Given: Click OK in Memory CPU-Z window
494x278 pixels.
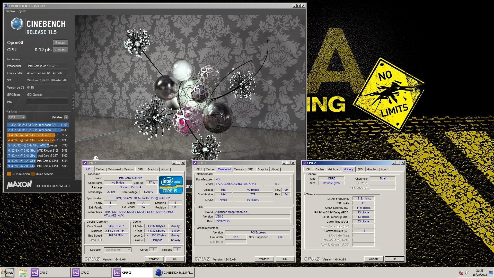Looking at the screenshot, I should (394, 259).
